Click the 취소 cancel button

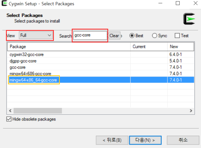183,140
